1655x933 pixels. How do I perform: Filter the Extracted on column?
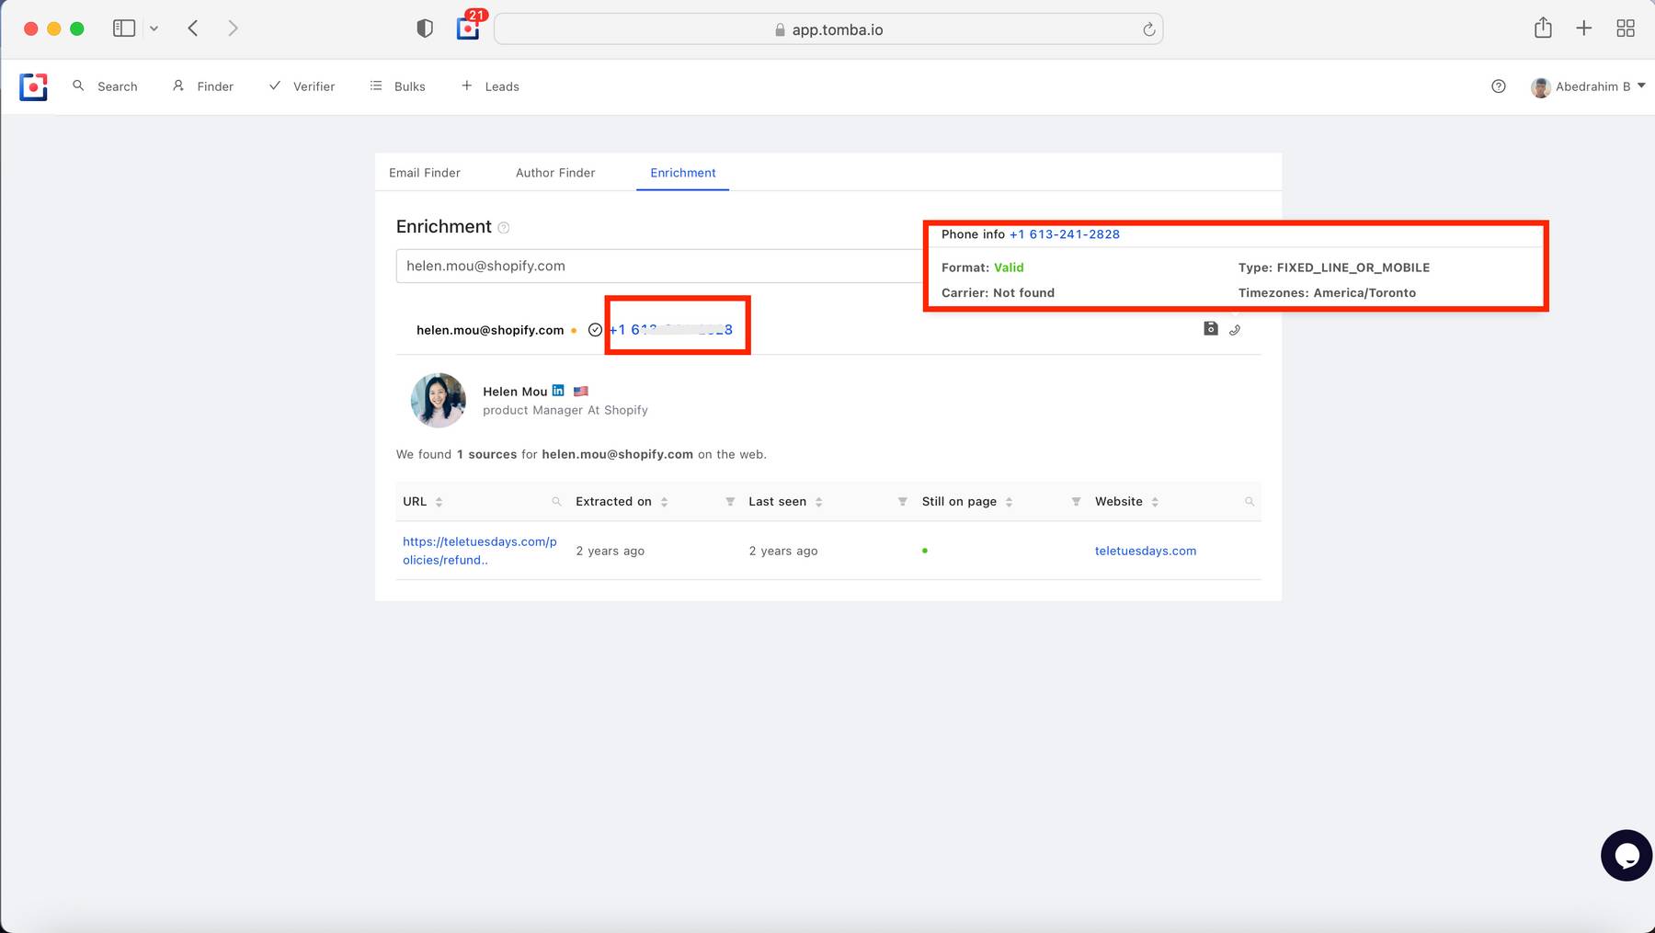click(730, 502)
